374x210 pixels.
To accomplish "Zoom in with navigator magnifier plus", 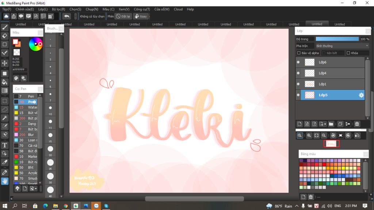I will tap(309, 136).
